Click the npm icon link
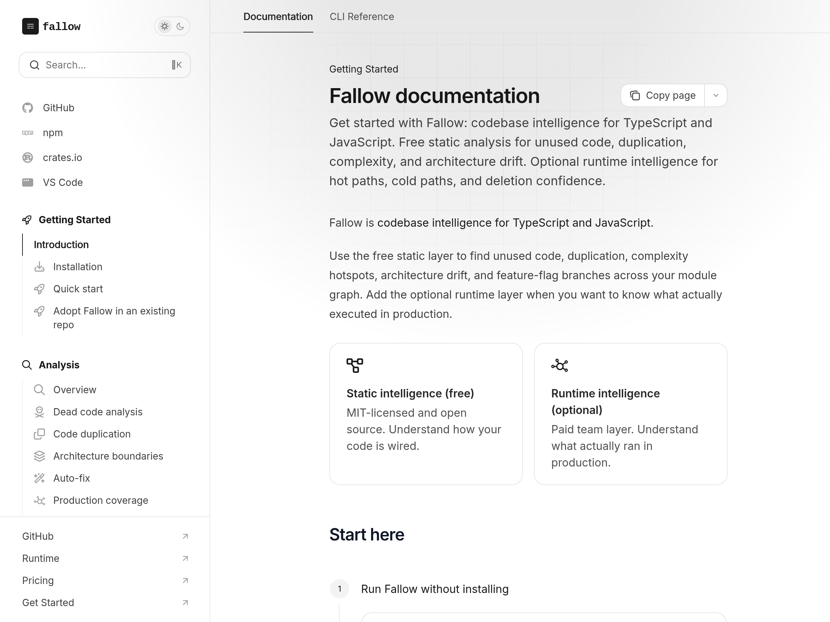 tap(27, 133)
